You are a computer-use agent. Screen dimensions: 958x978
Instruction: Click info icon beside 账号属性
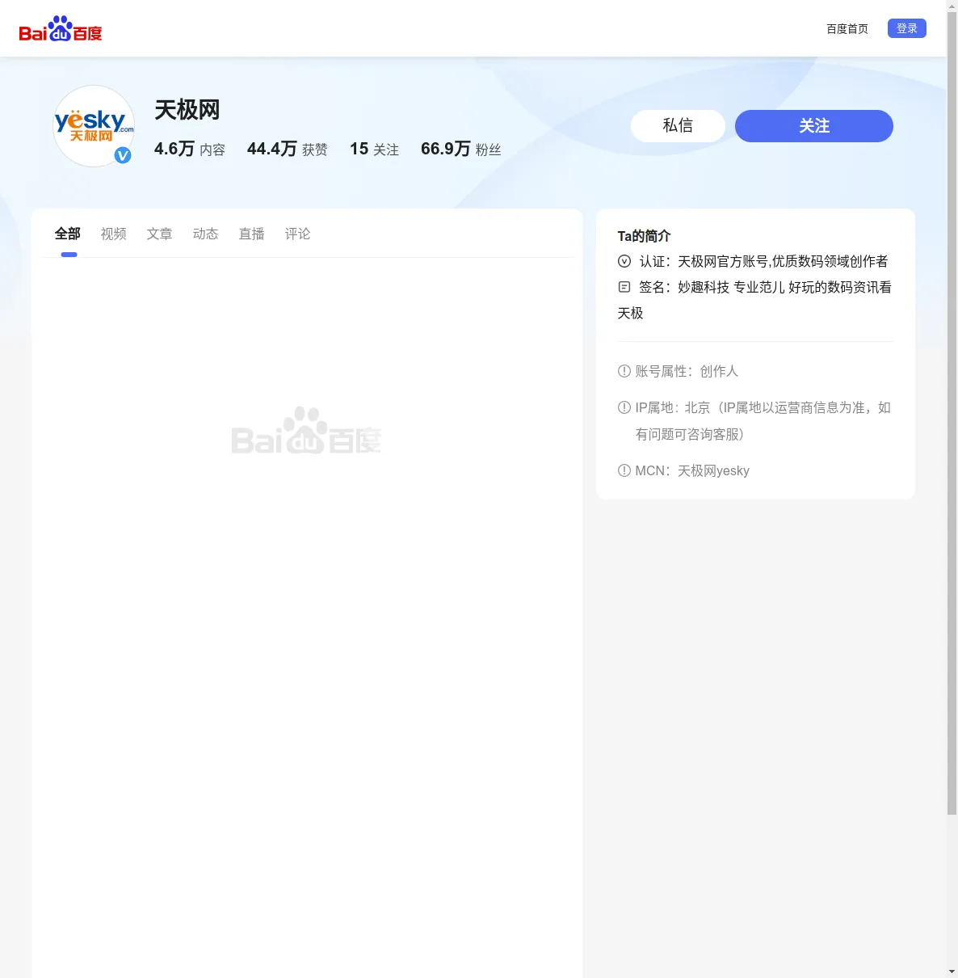624,371
